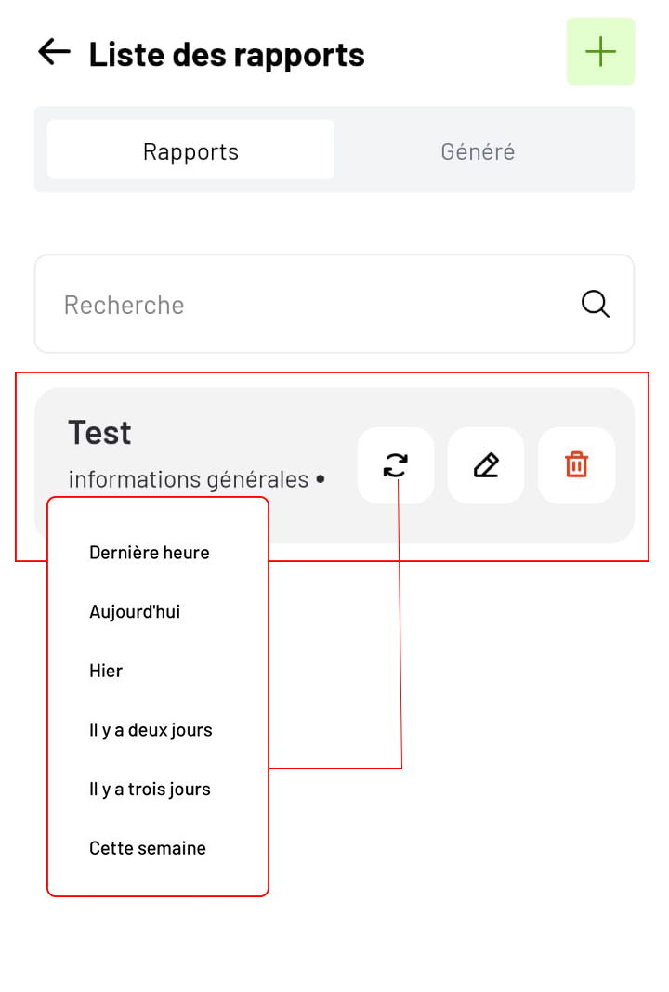Switch to the Généré tab
Screen dimensions: 669x992
(x=478, y=151)
